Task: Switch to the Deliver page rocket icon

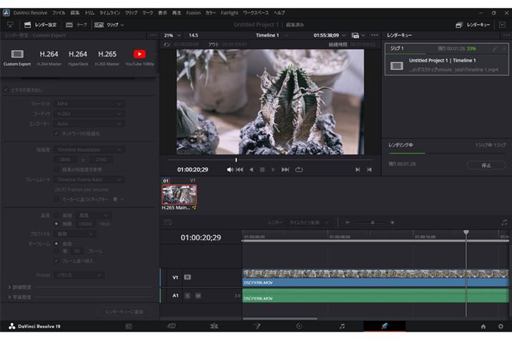Action: tap(384, 326)
